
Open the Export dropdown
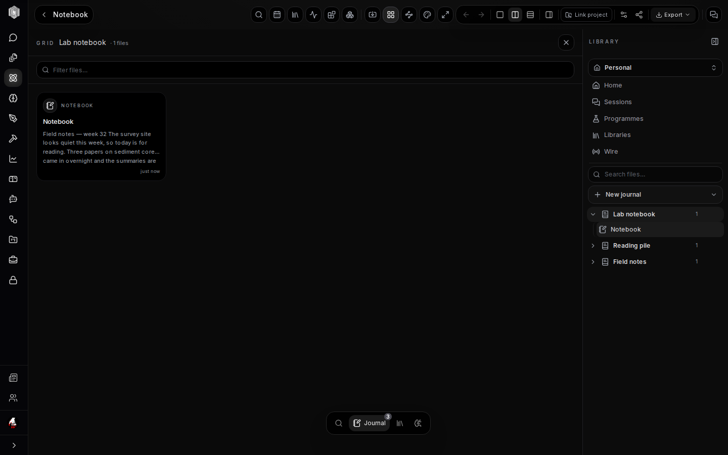click(673, 15)
